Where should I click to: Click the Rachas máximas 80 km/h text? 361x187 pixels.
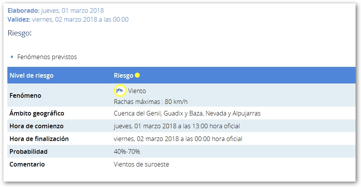[151, 102]
